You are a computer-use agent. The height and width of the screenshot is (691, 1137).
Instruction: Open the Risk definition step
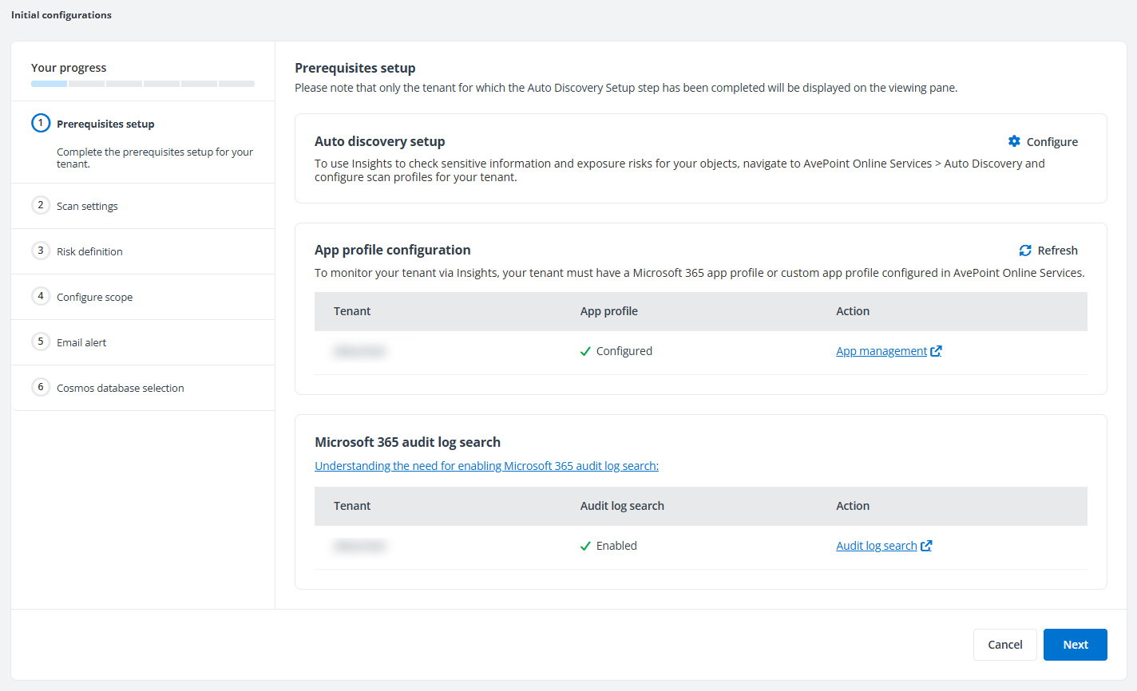(89, 251)
